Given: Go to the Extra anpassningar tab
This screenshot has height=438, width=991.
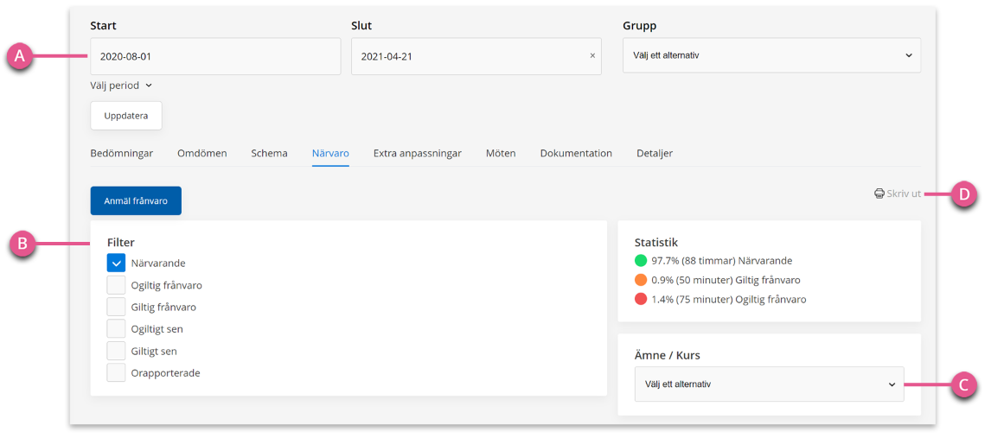Looking at the screenshot, I should (417, 154).
